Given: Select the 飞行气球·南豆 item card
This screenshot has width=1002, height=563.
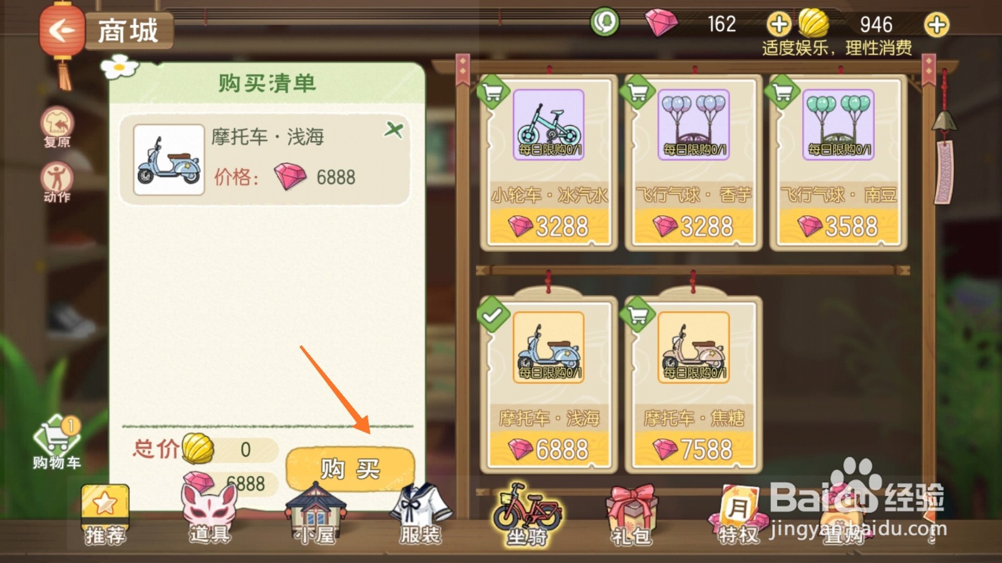Looking at the screenshot, I should pos(838,164).
